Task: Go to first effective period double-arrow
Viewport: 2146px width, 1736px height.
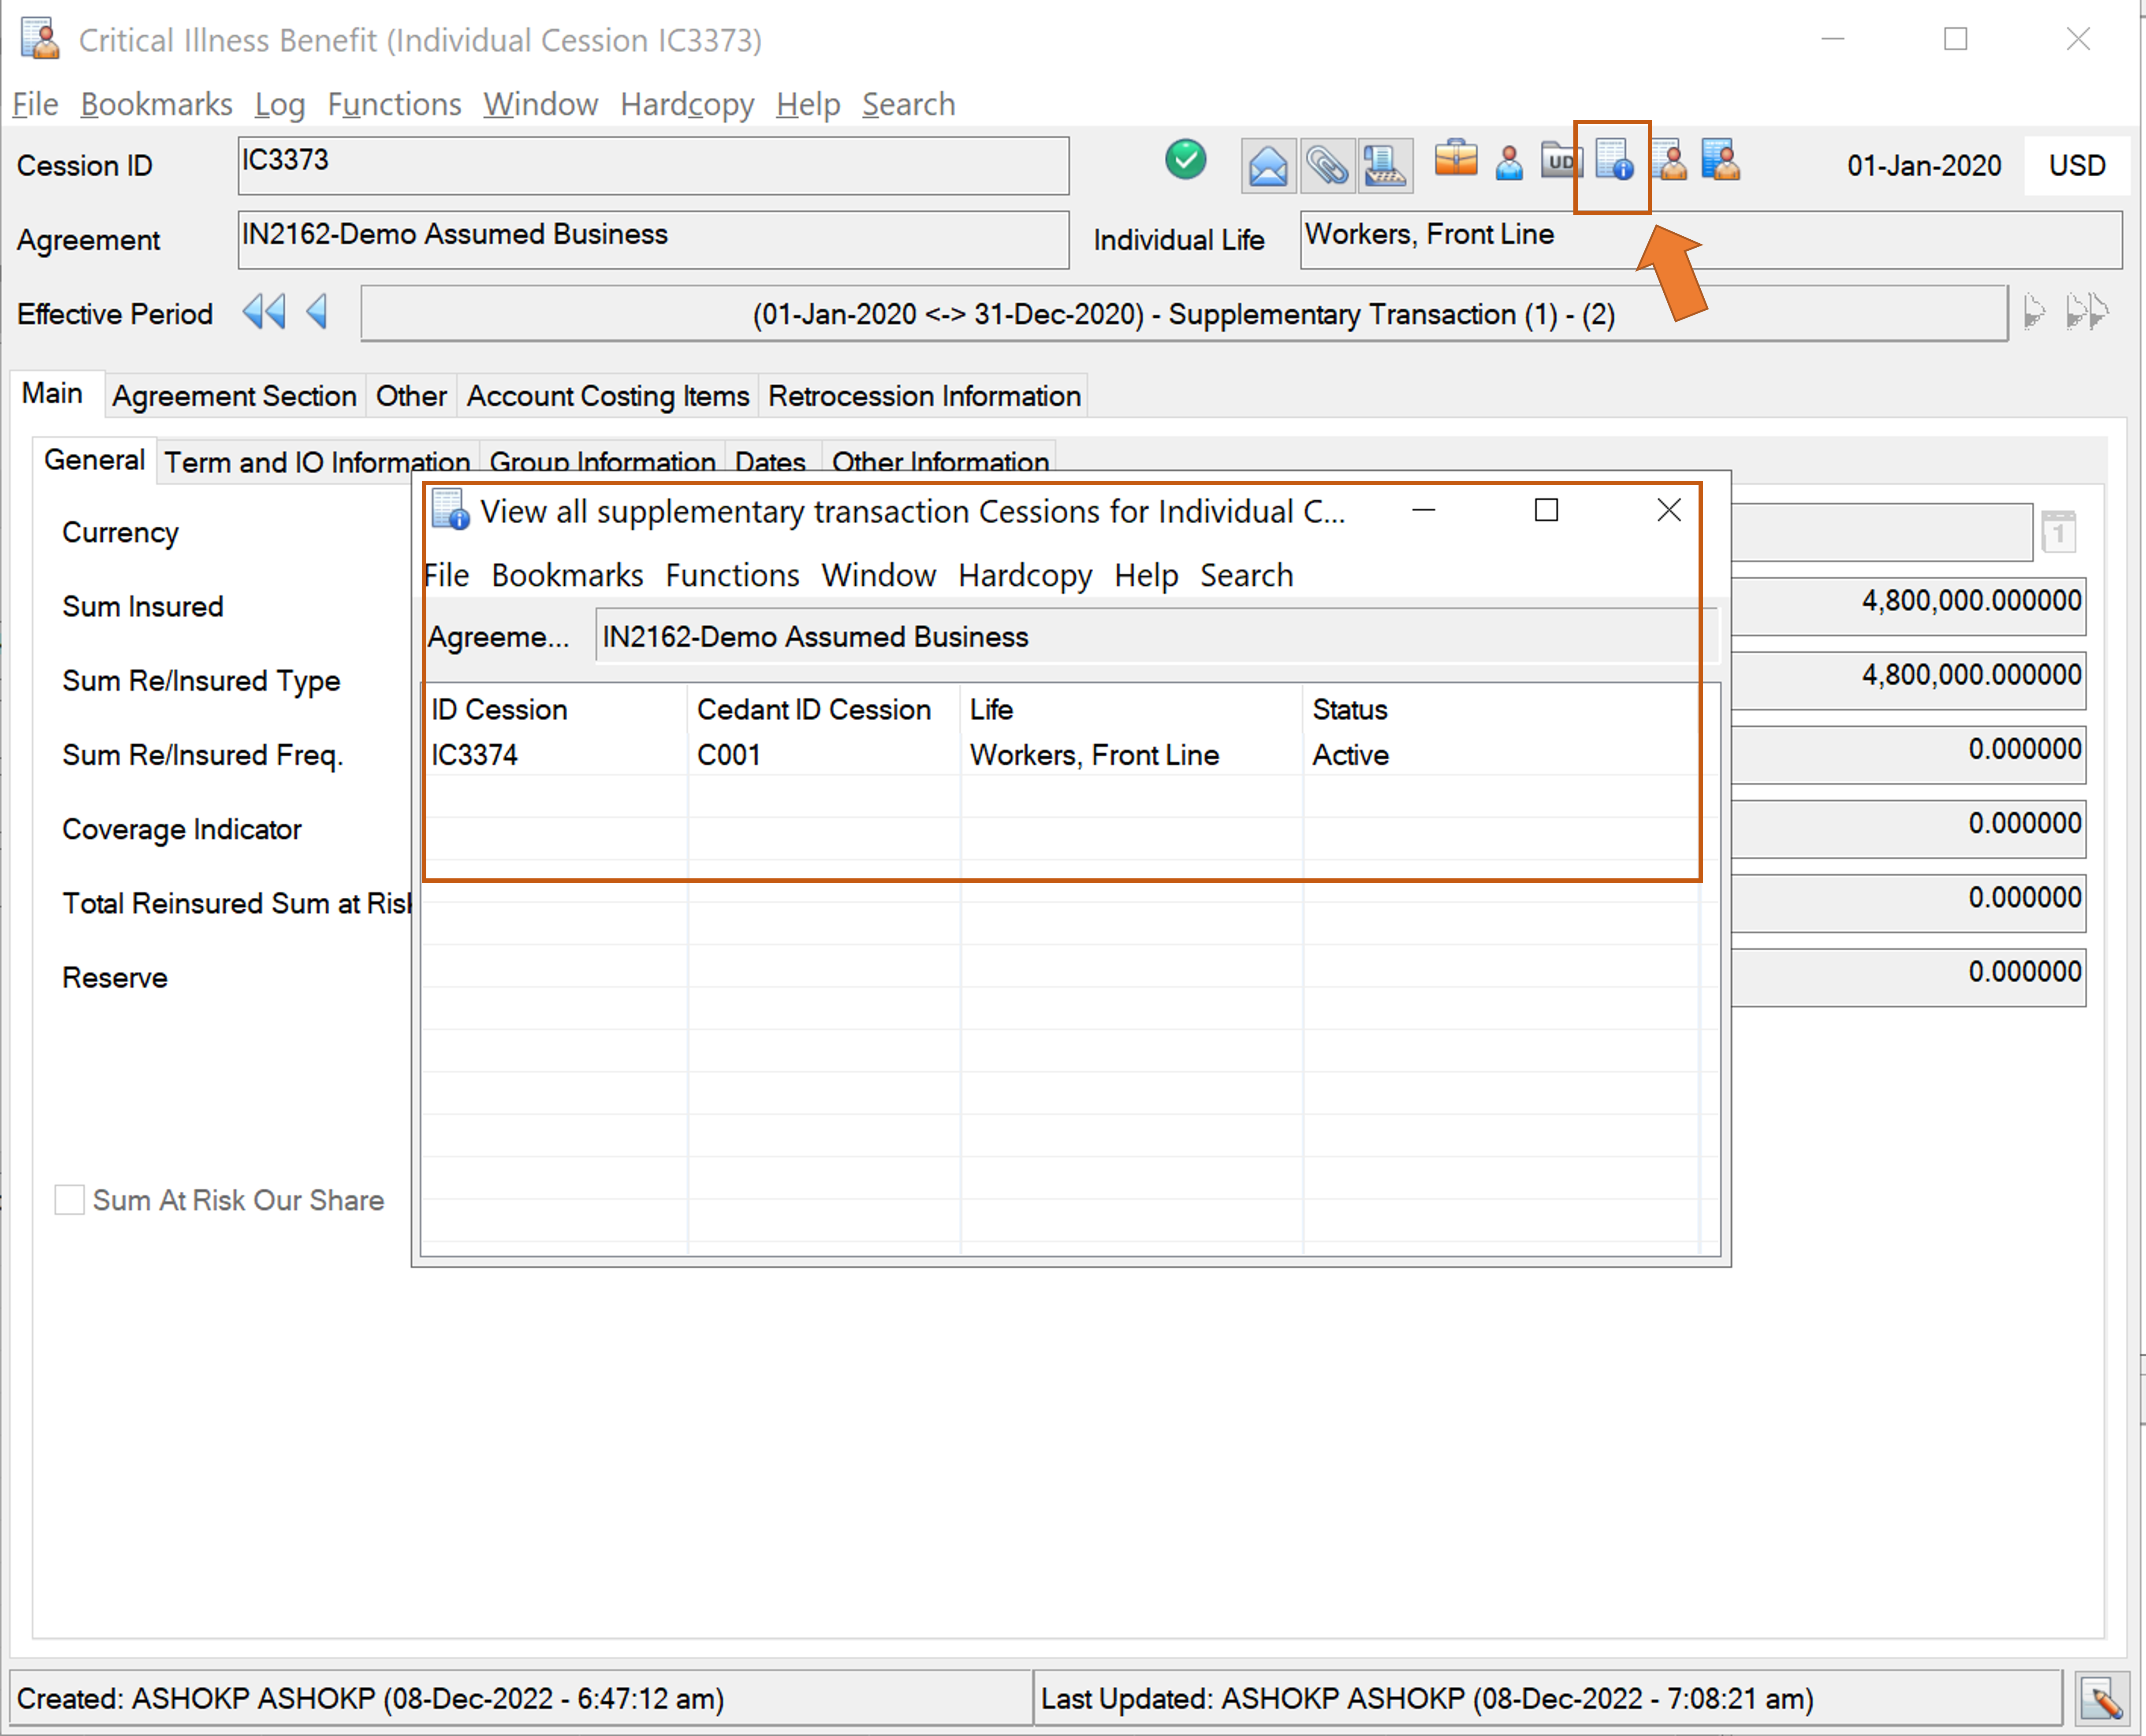Action: pyautogui.click(x=264, y=313)
